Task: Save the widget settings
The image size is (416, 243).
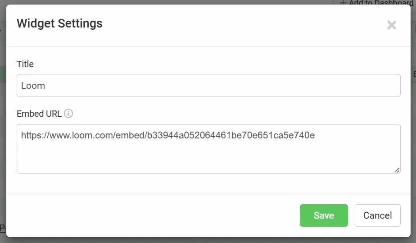Action: pyautogui.click(x=324, y=215)
